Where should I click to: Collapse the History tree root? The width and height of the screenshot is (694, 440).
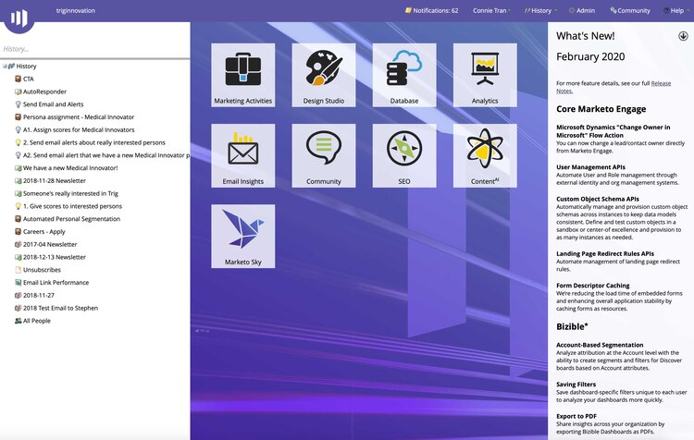pyautogui.click(x=5, y=67)
